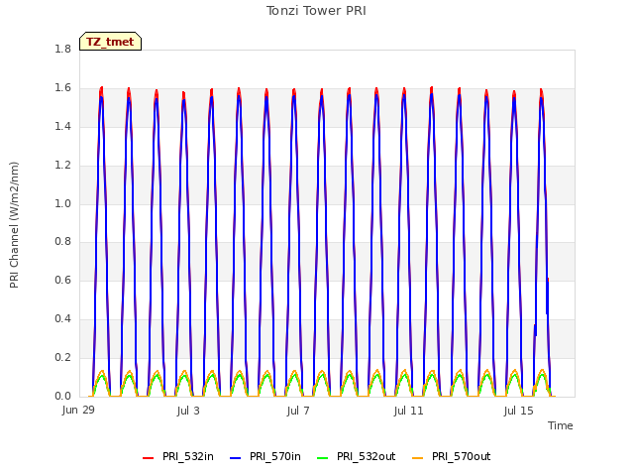The width and height of the screenshot is (634, 476).
Task: Click the Jul 11 x-axis tick label
Action: point(408,411)
